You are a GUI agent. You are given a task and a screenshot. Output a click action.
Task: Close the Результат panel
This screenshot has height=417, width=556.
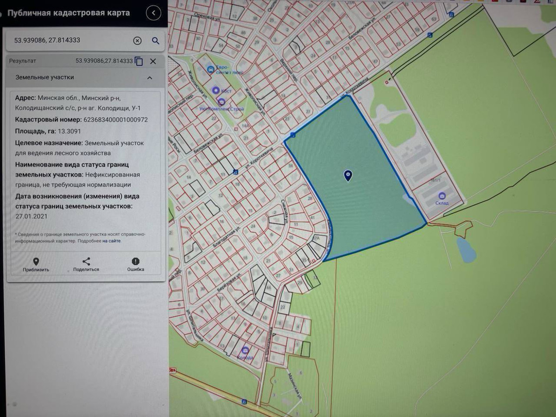point(153,61)
